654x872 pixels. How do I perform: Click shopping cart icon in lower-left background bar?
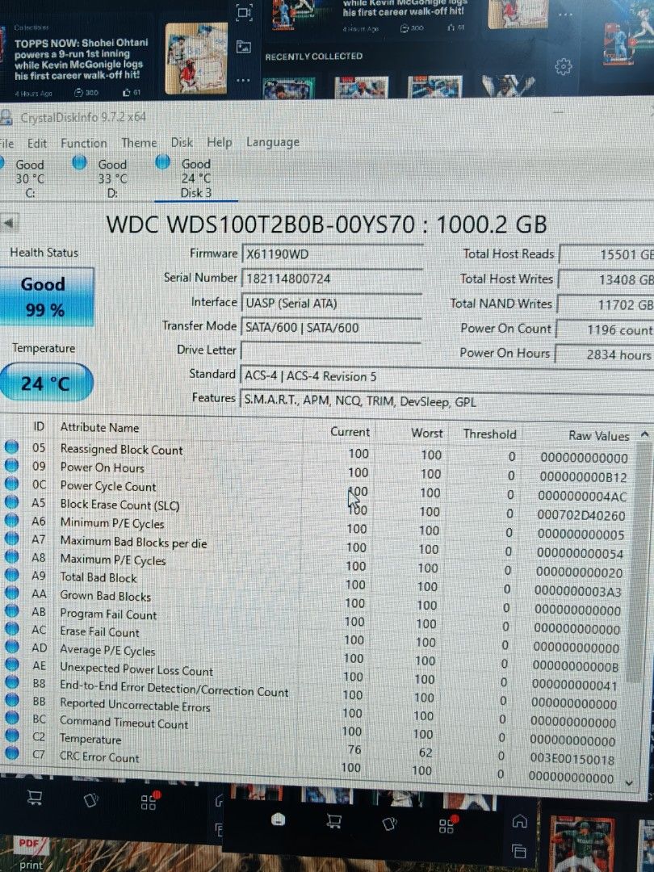(35, 799)
